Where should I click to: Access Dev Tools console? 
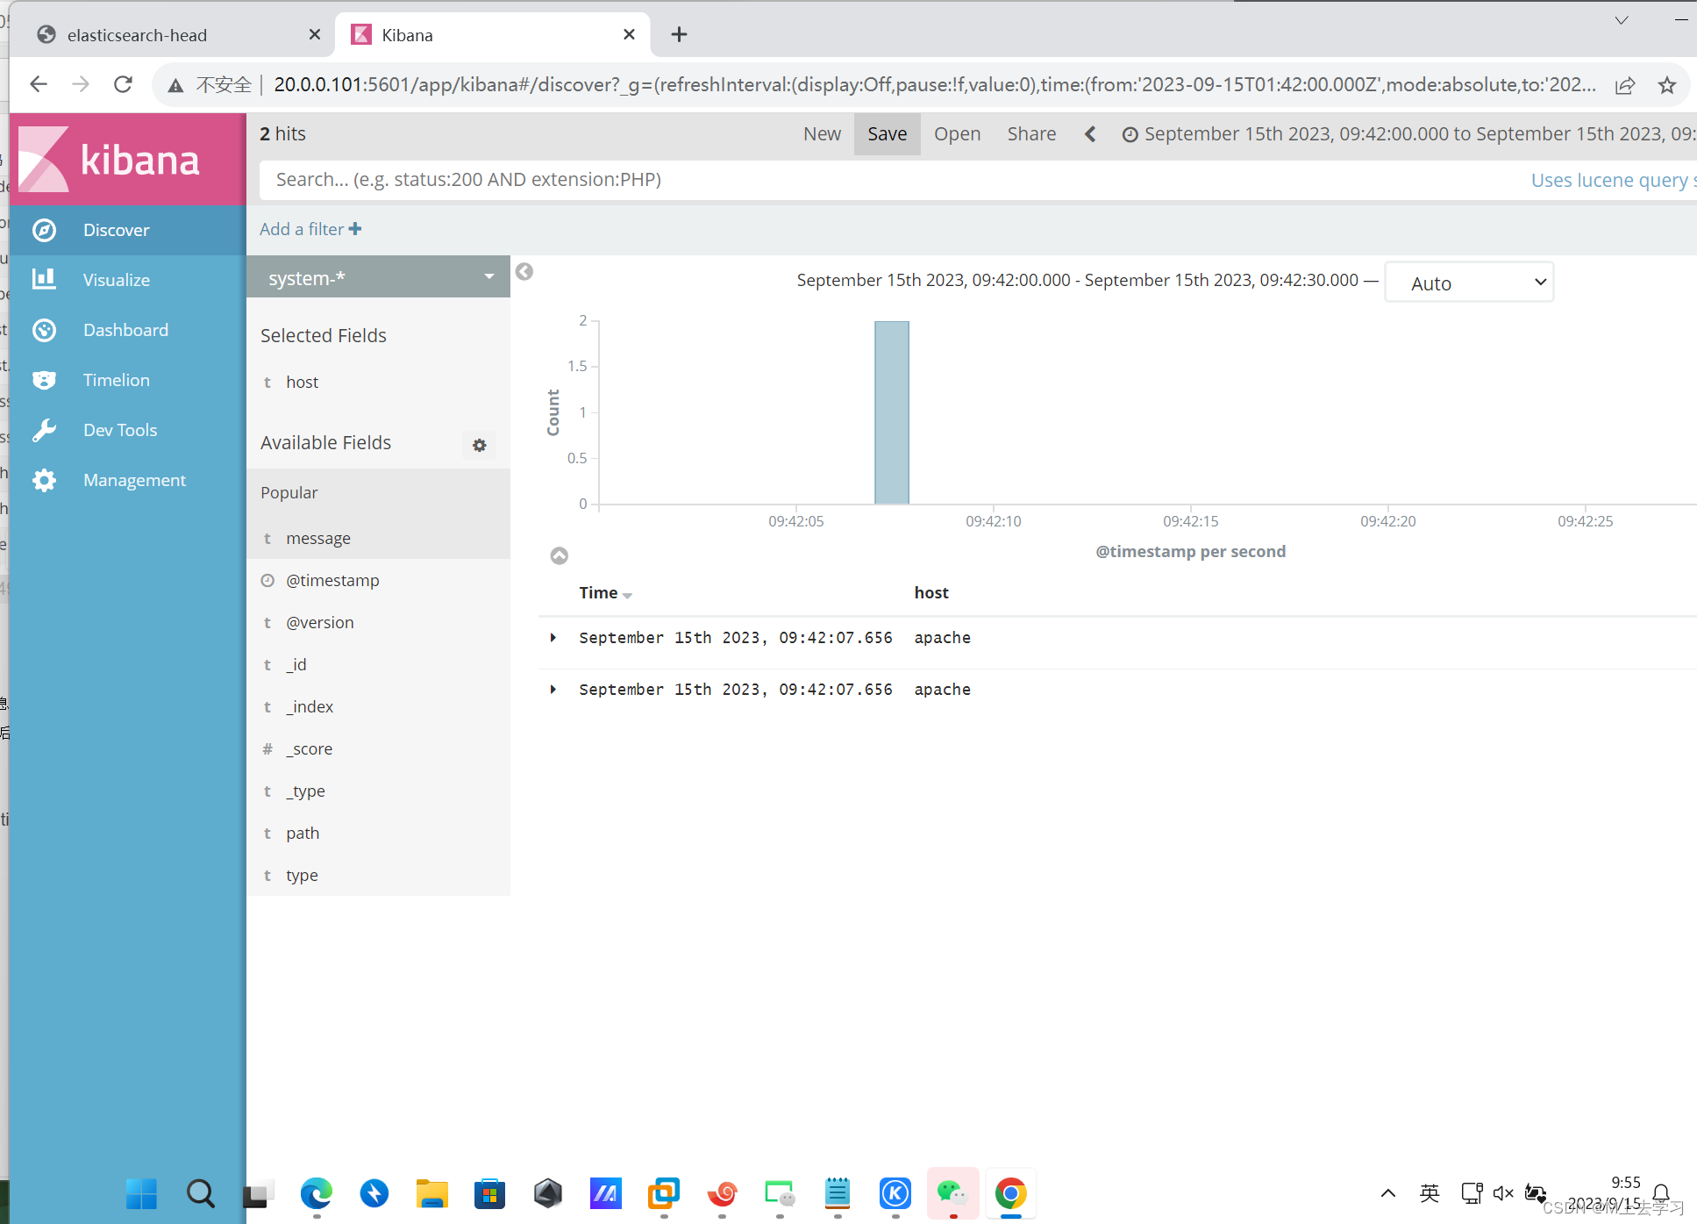tap(120, 430)
